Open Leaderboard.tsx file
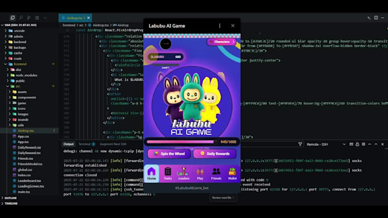 (29, 181)
